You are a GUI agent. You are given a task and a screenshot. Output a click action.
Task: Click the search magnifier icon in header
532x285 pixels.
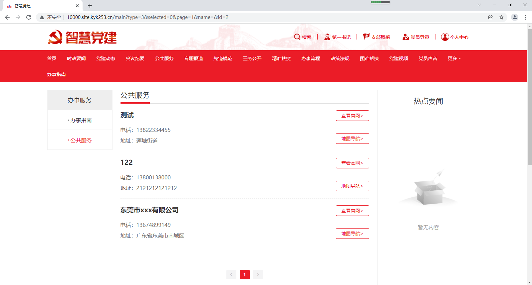click(297, 37)
